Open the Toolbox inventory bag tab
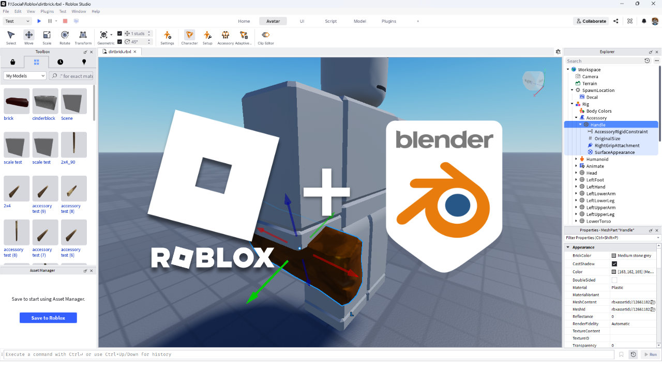 coord(12,62)
